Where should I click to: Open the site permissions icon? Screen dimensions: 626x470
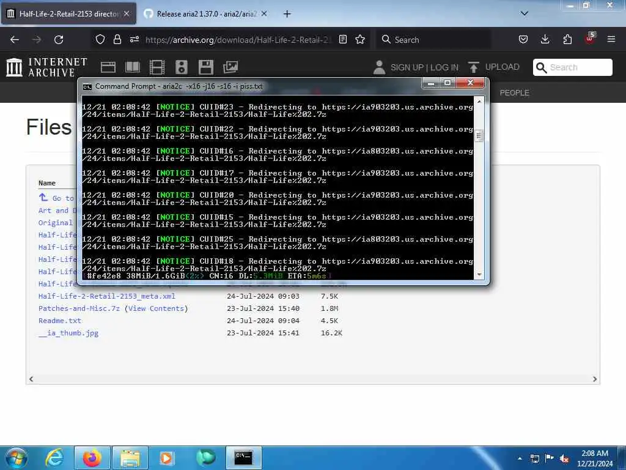click(x=134, y=39)
